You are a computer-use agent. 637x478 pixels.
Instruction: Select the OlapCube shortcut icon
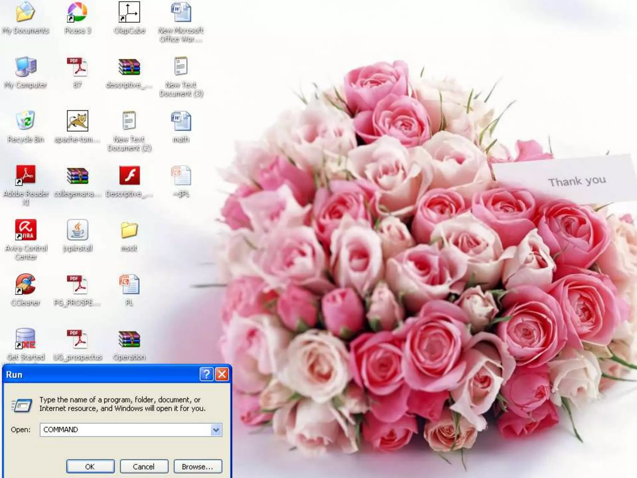click(x=129, y=12)
